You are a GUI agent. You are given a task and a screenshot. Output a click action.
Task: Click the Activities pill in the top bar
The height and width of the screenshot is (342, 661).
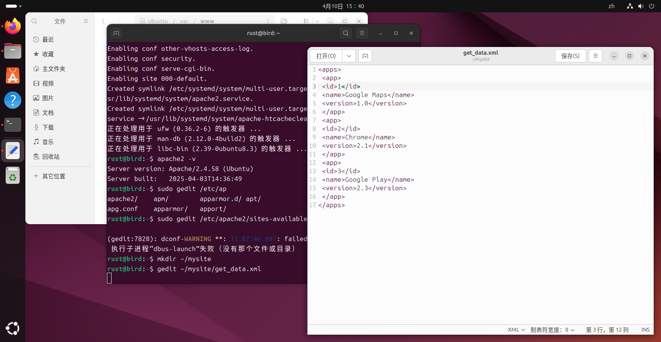click(x=13, y=6)
